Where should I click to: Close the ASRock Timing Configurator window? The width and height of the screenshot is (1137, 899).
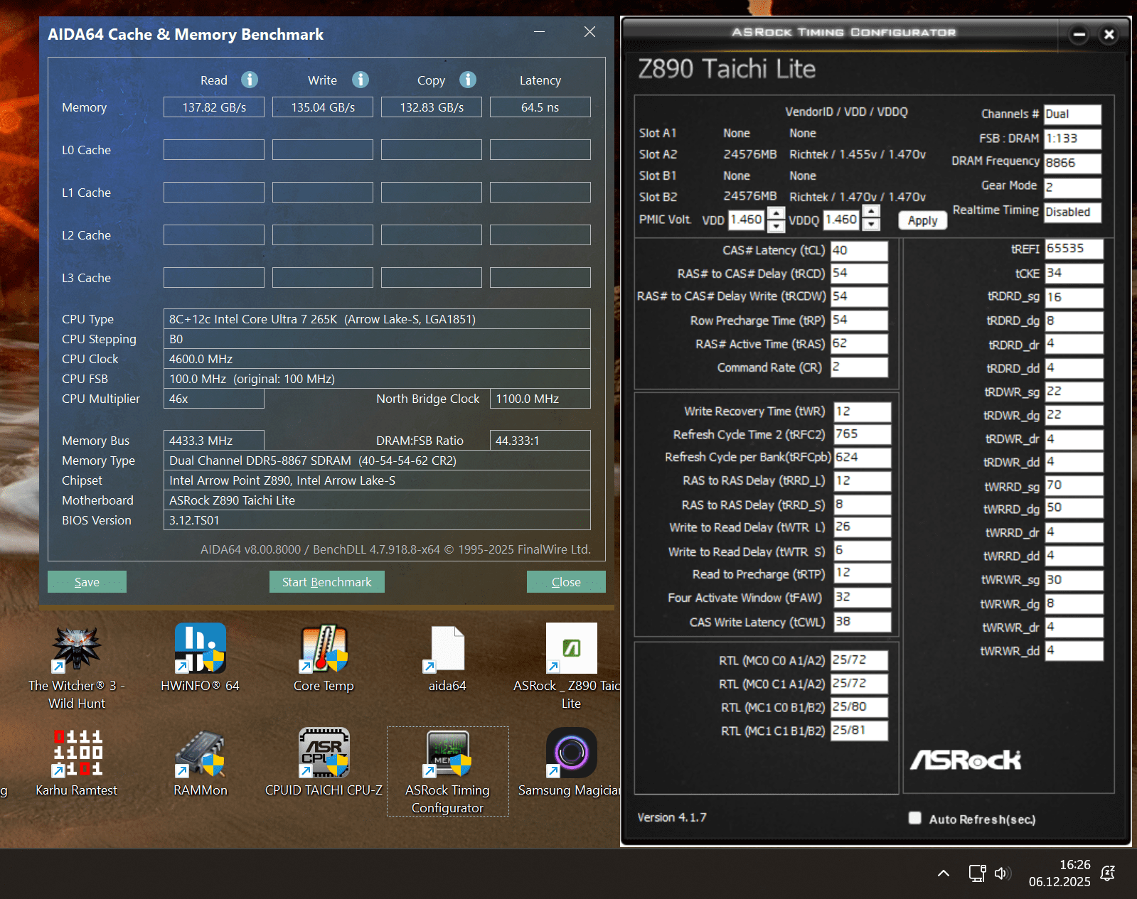pyautogui.click(x=1109, y=34)
